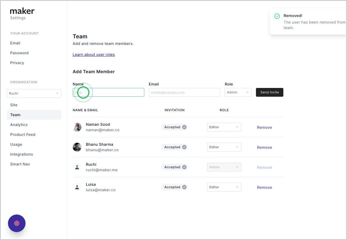Click the greyed-out Remove for Ruchi
The image size is (347, 240).
pyautogui.click(x=264, y=167)
